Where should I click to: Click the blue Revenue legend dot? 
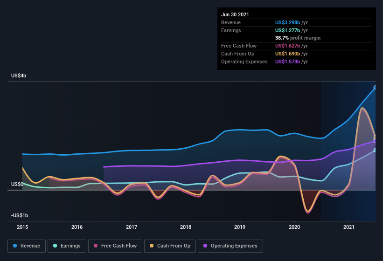coord(15,246)
